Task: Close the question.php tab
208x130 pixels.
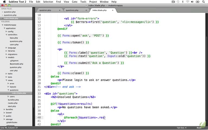Action: point(60,10)
